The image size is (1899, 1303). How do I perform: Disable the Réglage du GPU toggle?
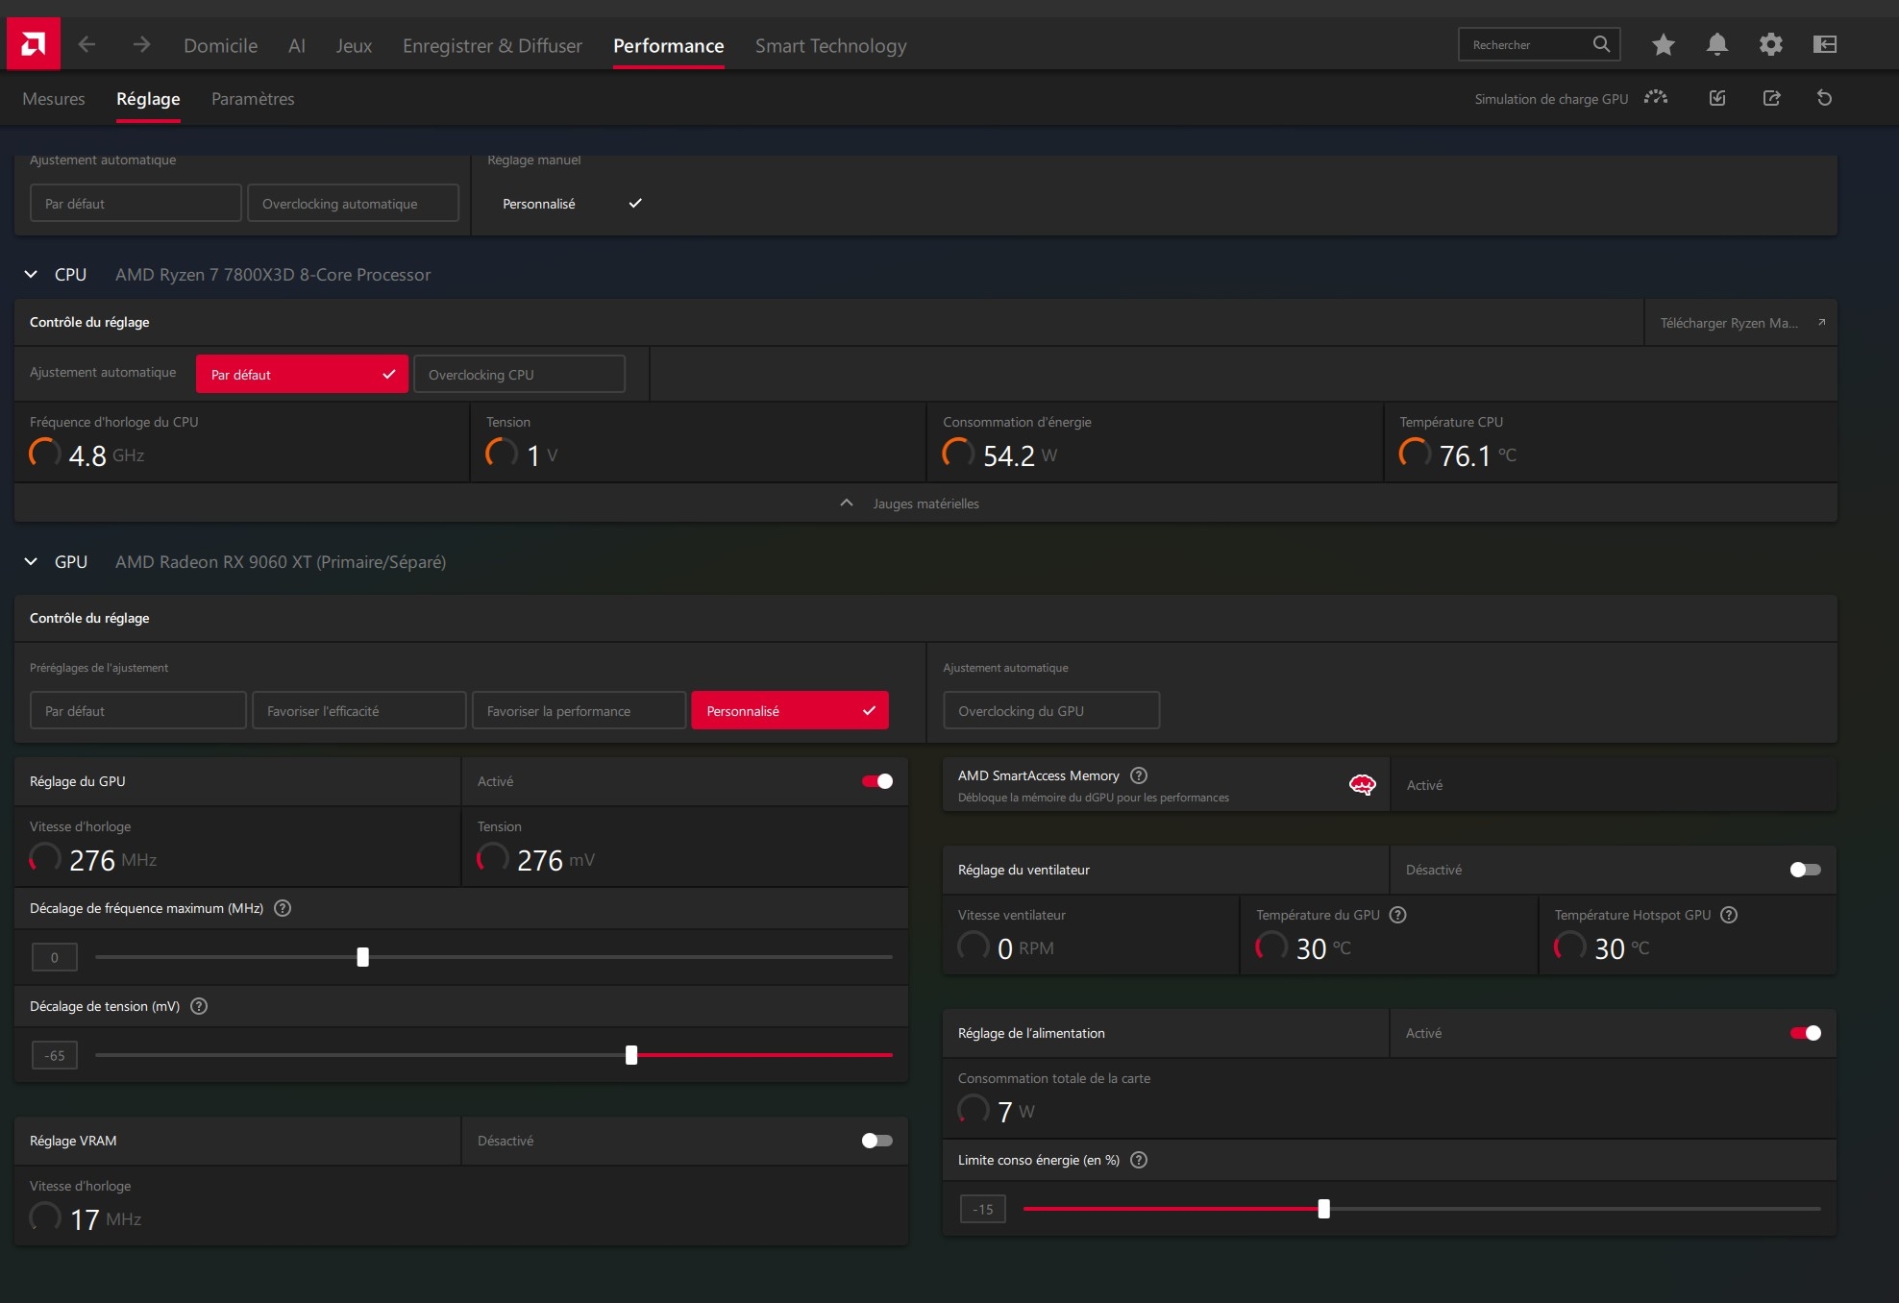(876, 781)
